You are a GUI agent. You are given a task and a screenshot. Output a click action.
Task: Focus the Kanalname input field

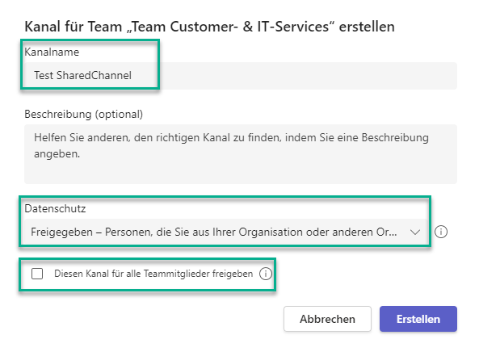click(241, 76)
